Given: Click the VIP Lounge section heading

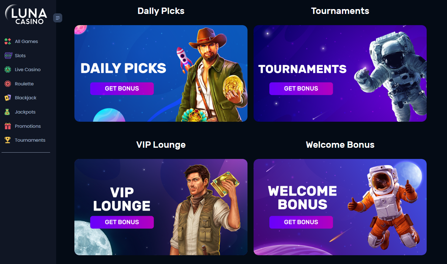Looking at the screenshot, I should coord(161,145).
